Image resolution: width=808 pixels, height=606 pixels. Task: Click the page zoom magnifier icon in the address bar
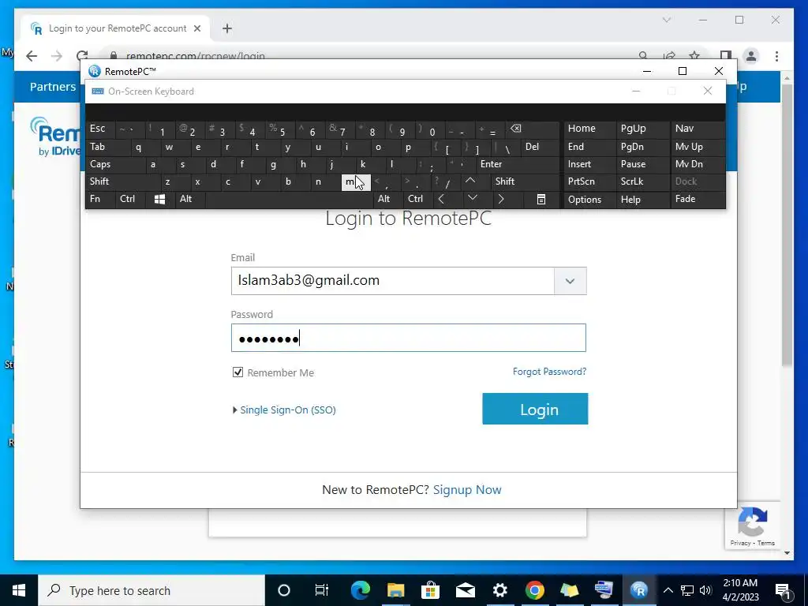(x=643, y=56)
